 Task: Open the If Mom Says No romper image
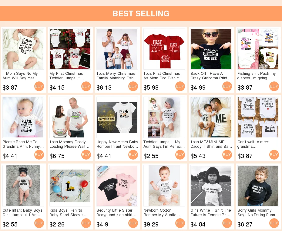click(x=23, y=49)
